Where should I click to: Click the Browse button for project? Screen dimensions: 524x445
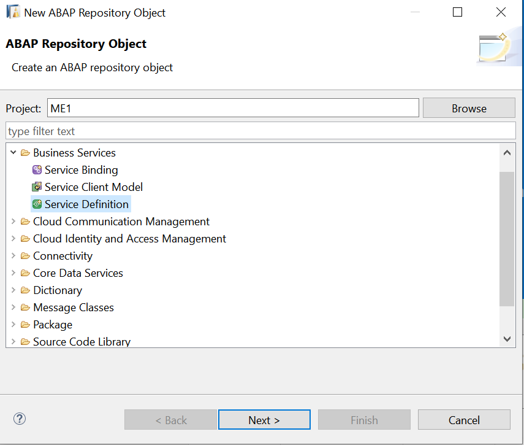click(x=469, y=108)
